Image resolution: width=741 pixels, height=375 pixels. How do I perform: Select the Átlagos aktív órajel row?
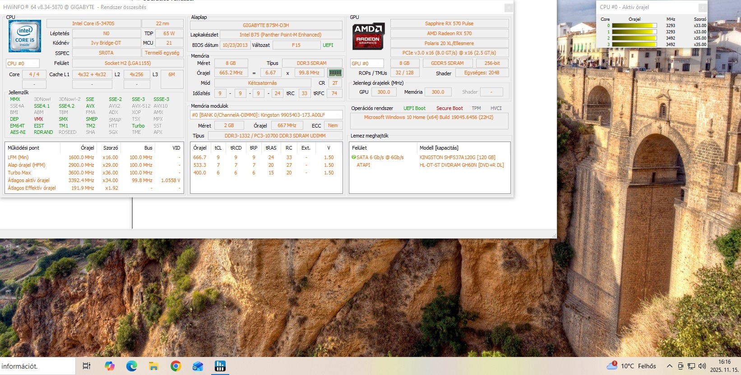coord(94,180)
